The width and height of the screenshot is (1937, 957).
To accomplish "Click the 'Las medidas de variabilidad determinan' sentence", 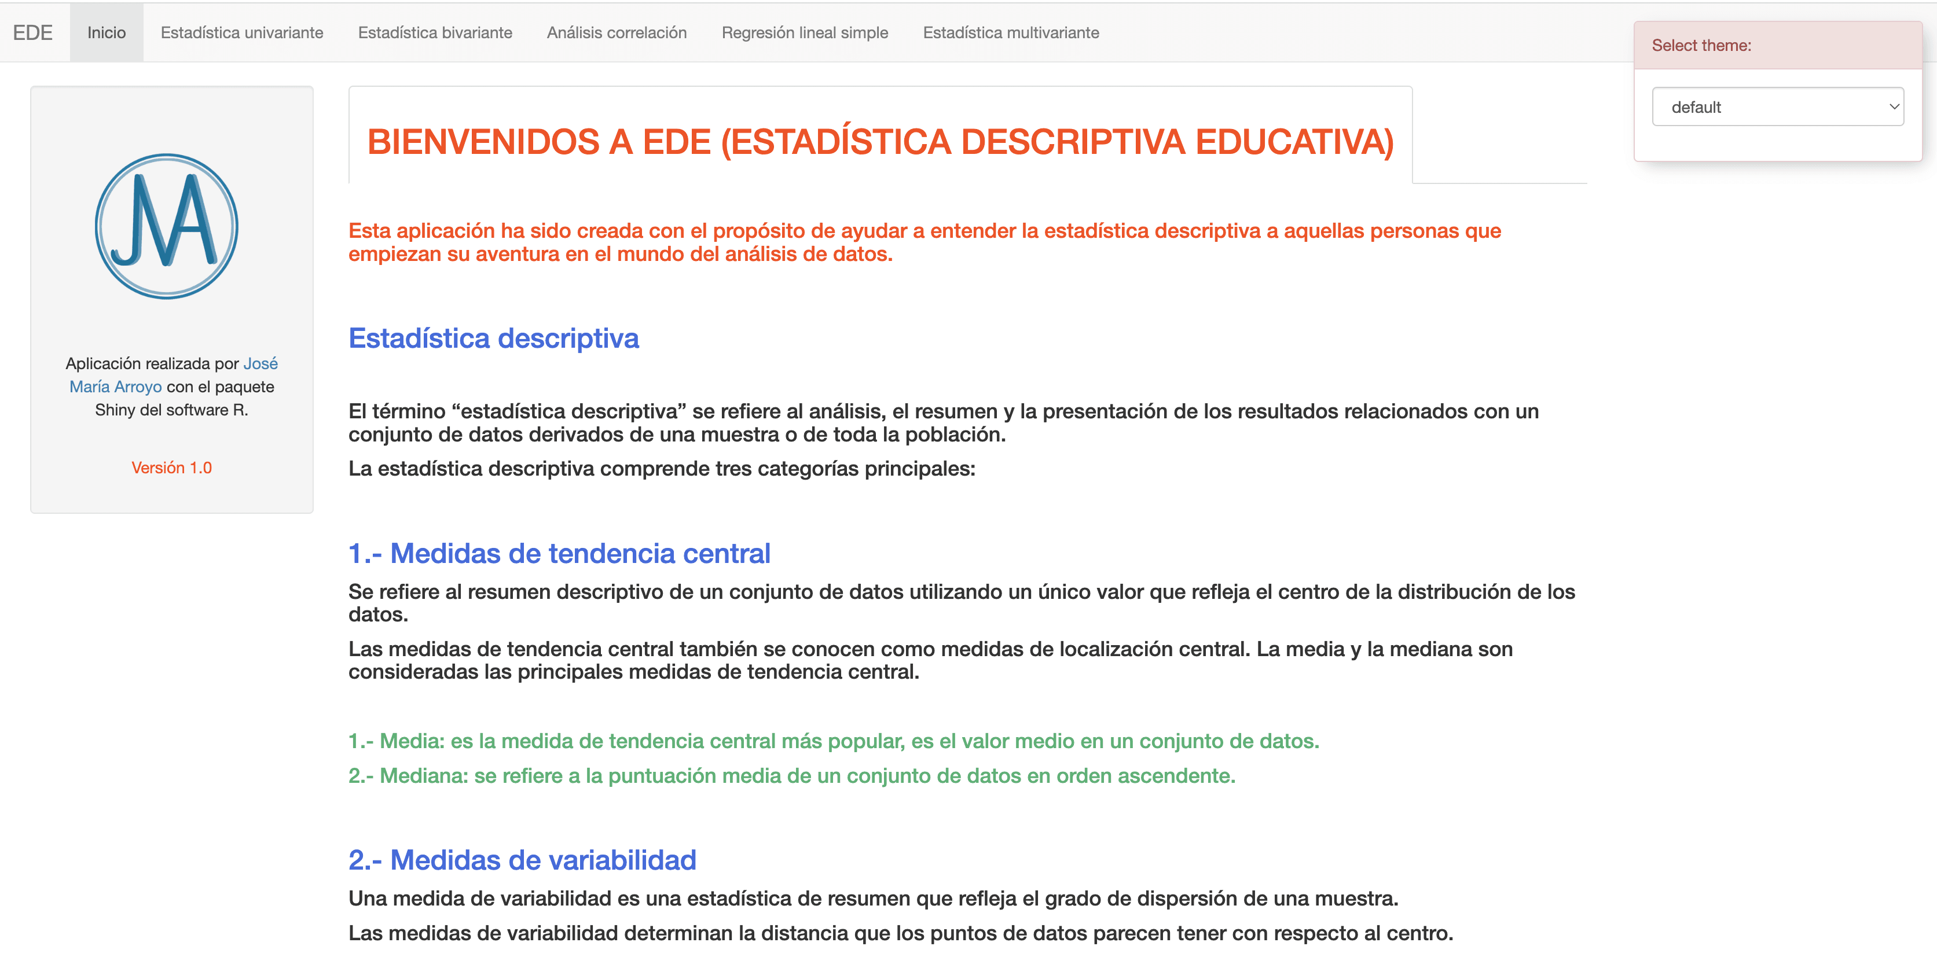I will pos(901,933).
